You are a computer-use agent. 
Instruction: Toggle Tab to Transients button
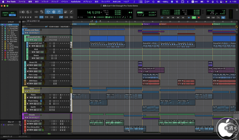click(x=36, y=17)
